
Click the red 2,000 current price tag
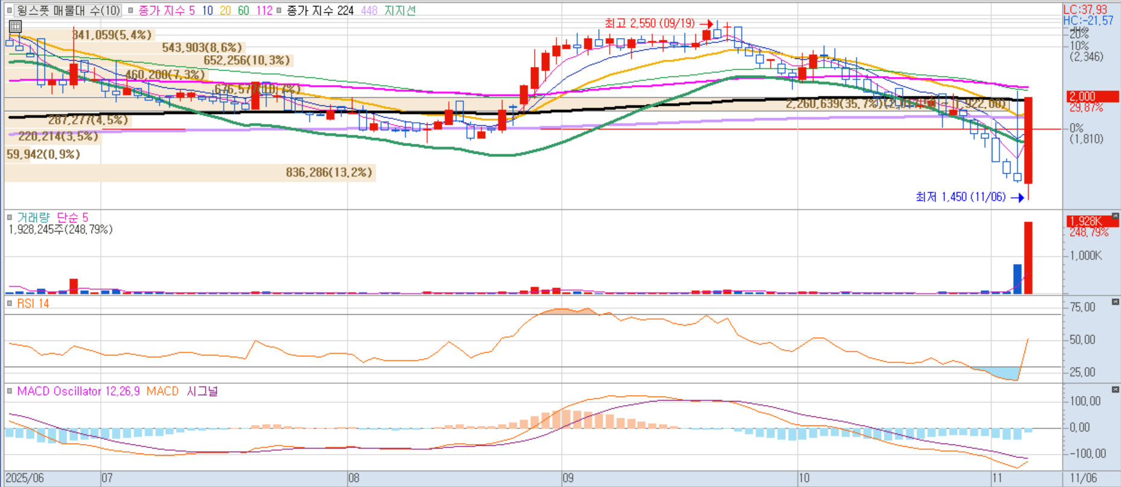tap(1093, 96)
